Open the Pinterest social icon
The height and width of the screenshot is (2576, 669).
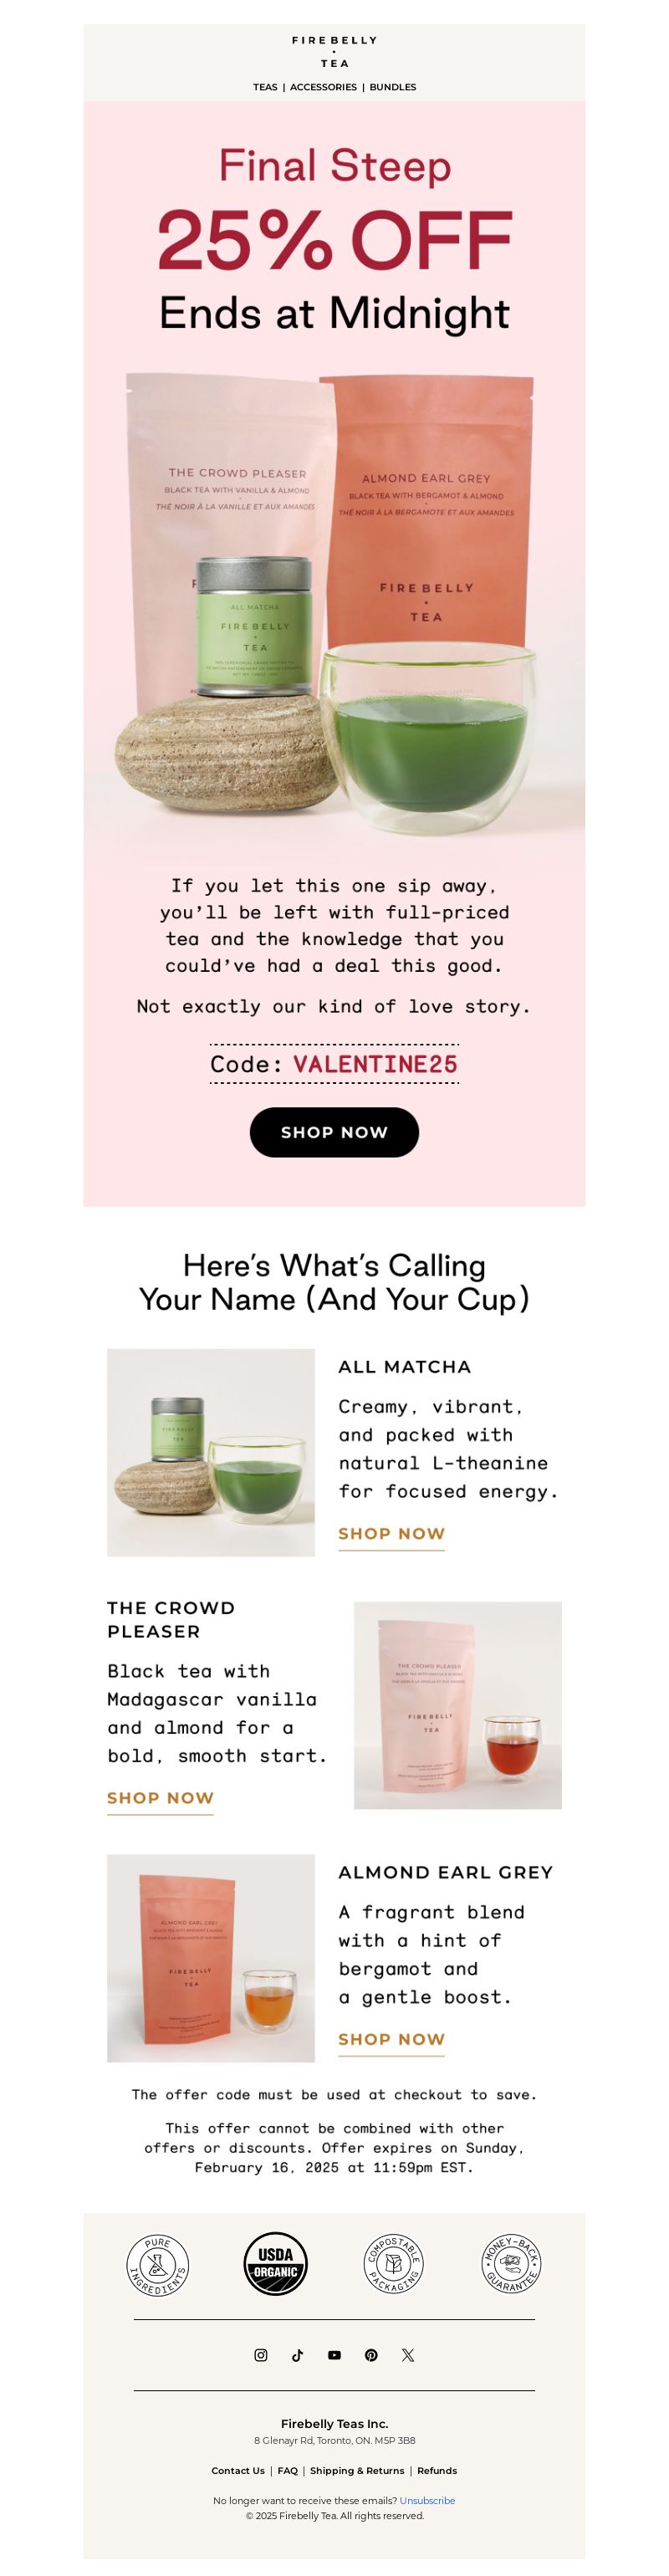pyautogui.click(x=371, y=2354)
